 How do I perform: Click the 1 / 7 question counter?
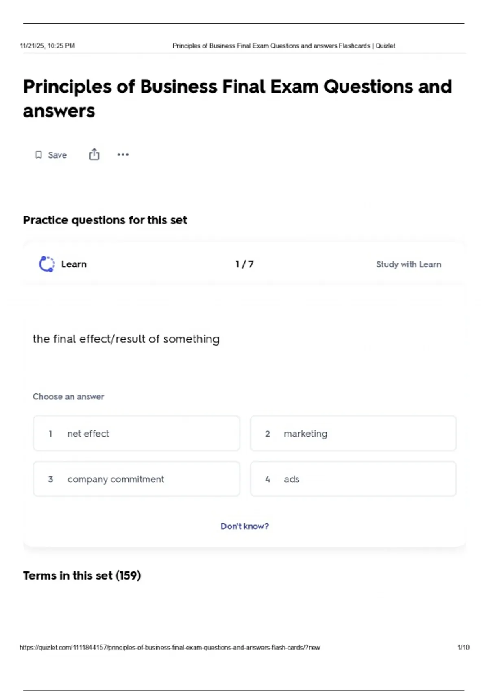click(x=244, y=264)
